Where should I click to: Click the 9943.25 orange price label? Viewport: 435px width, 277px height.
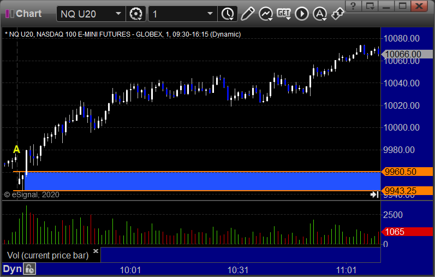[x=407, y=191]
